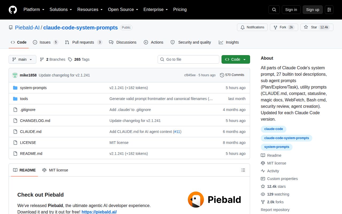Open the green Code dropdown button
Screen dimensions: 342x214
click(236, 59)
